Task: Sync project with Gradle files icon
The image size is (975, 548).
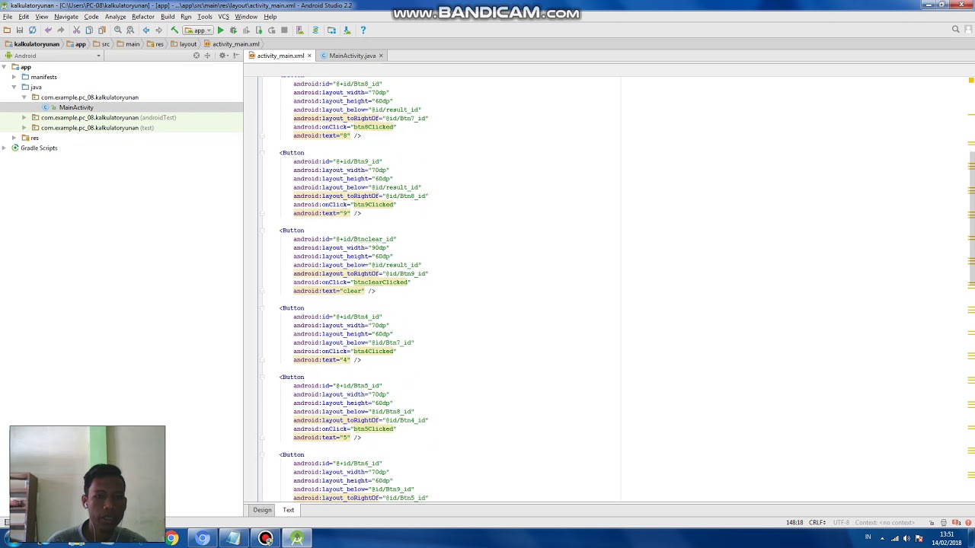Action: point(315,30)
